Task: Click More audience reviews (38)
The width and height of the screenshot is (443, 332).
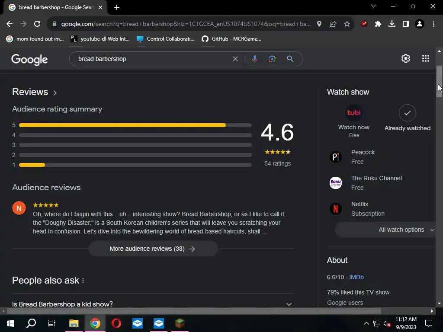Action: tap(153, 249)
